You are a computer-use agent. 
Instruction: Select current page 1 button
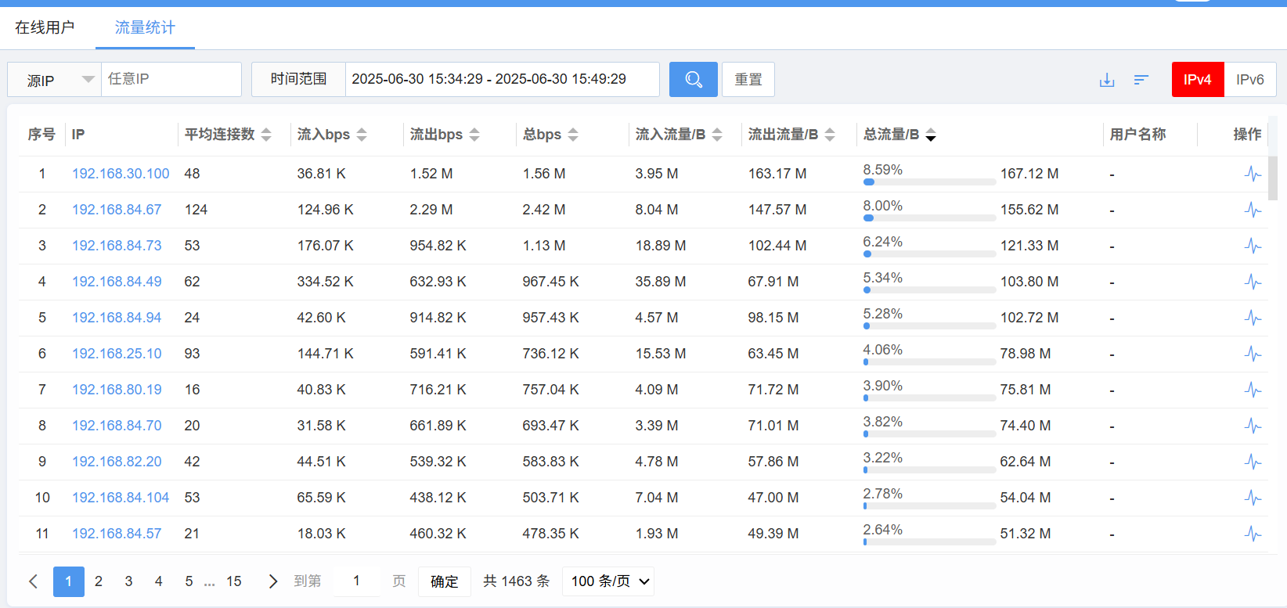tap(69, 581)
